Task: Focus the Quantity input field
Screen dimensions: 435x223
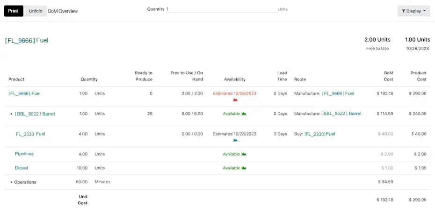Action: [221, 9]
